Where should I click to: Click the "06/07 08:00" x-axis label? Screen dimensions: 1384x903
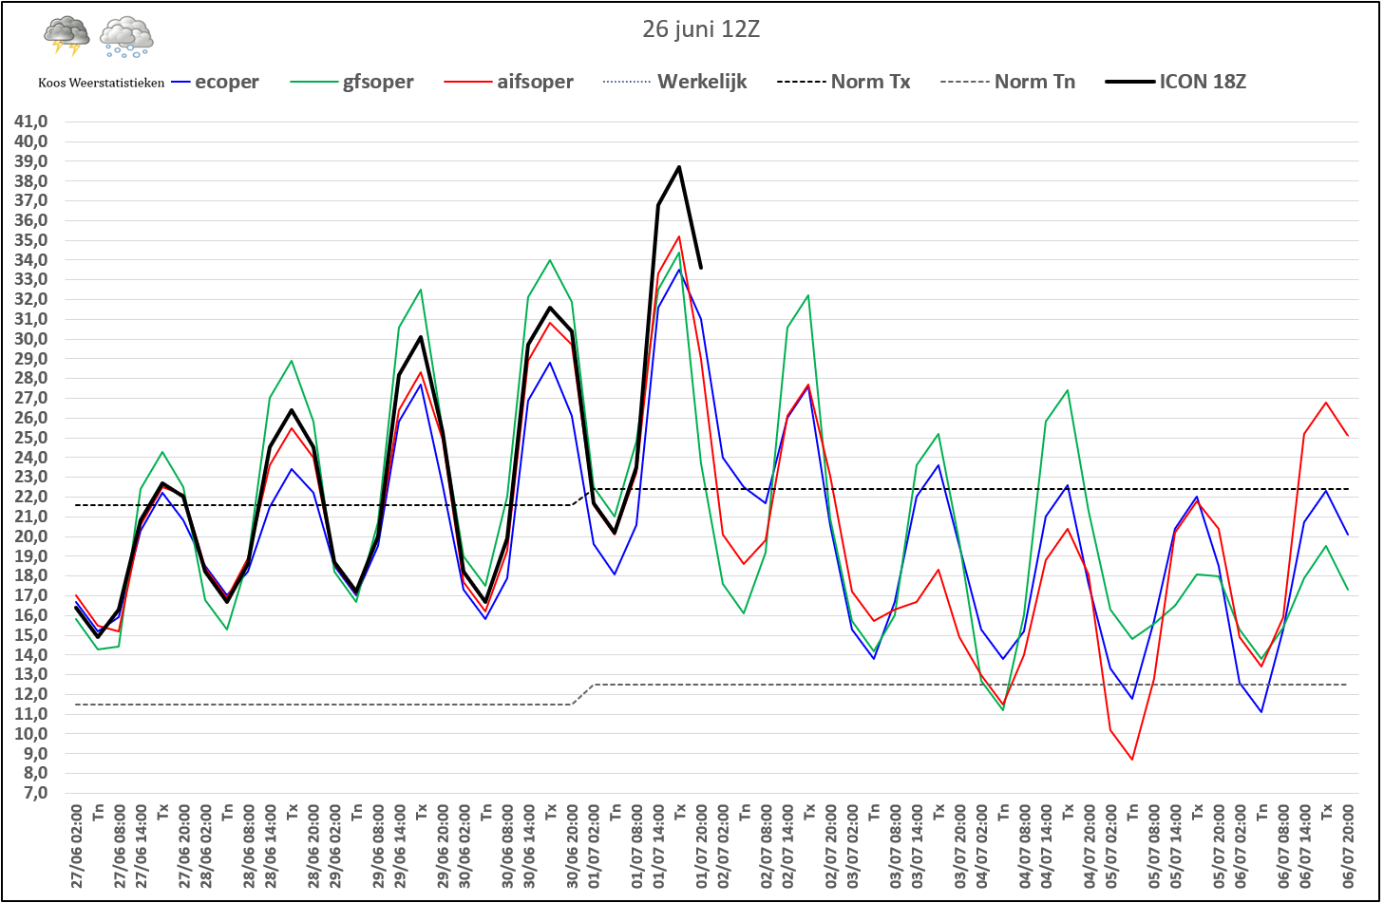coord(1282,847)
